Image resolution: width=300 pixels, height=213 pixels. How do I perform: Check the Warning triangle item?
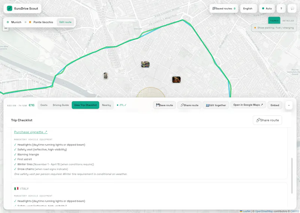coord(27,154)
